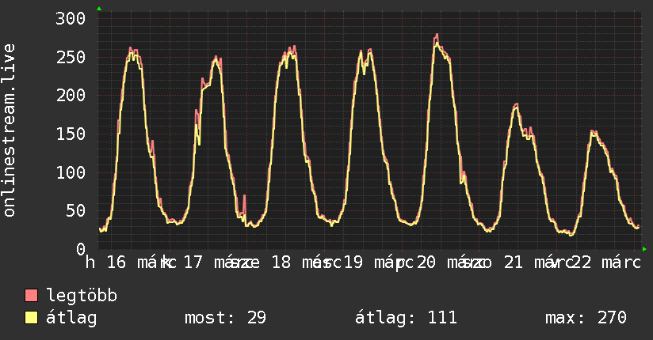Screen dimensions: 653x340
Task: Click the y-axis value 0
Action: pyautogui.click(x=81, y=249)
